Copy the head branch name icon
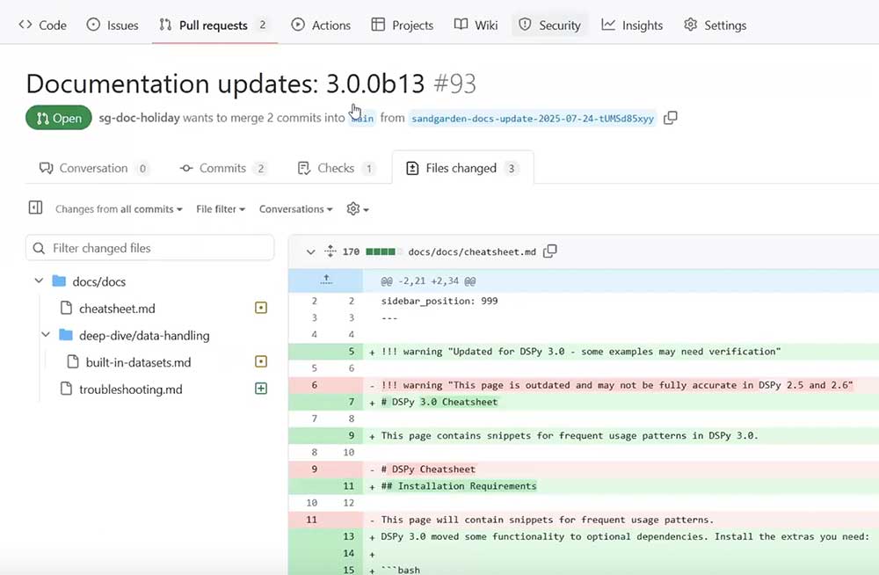This screenshot has width=879, height=575. [671, 118]
